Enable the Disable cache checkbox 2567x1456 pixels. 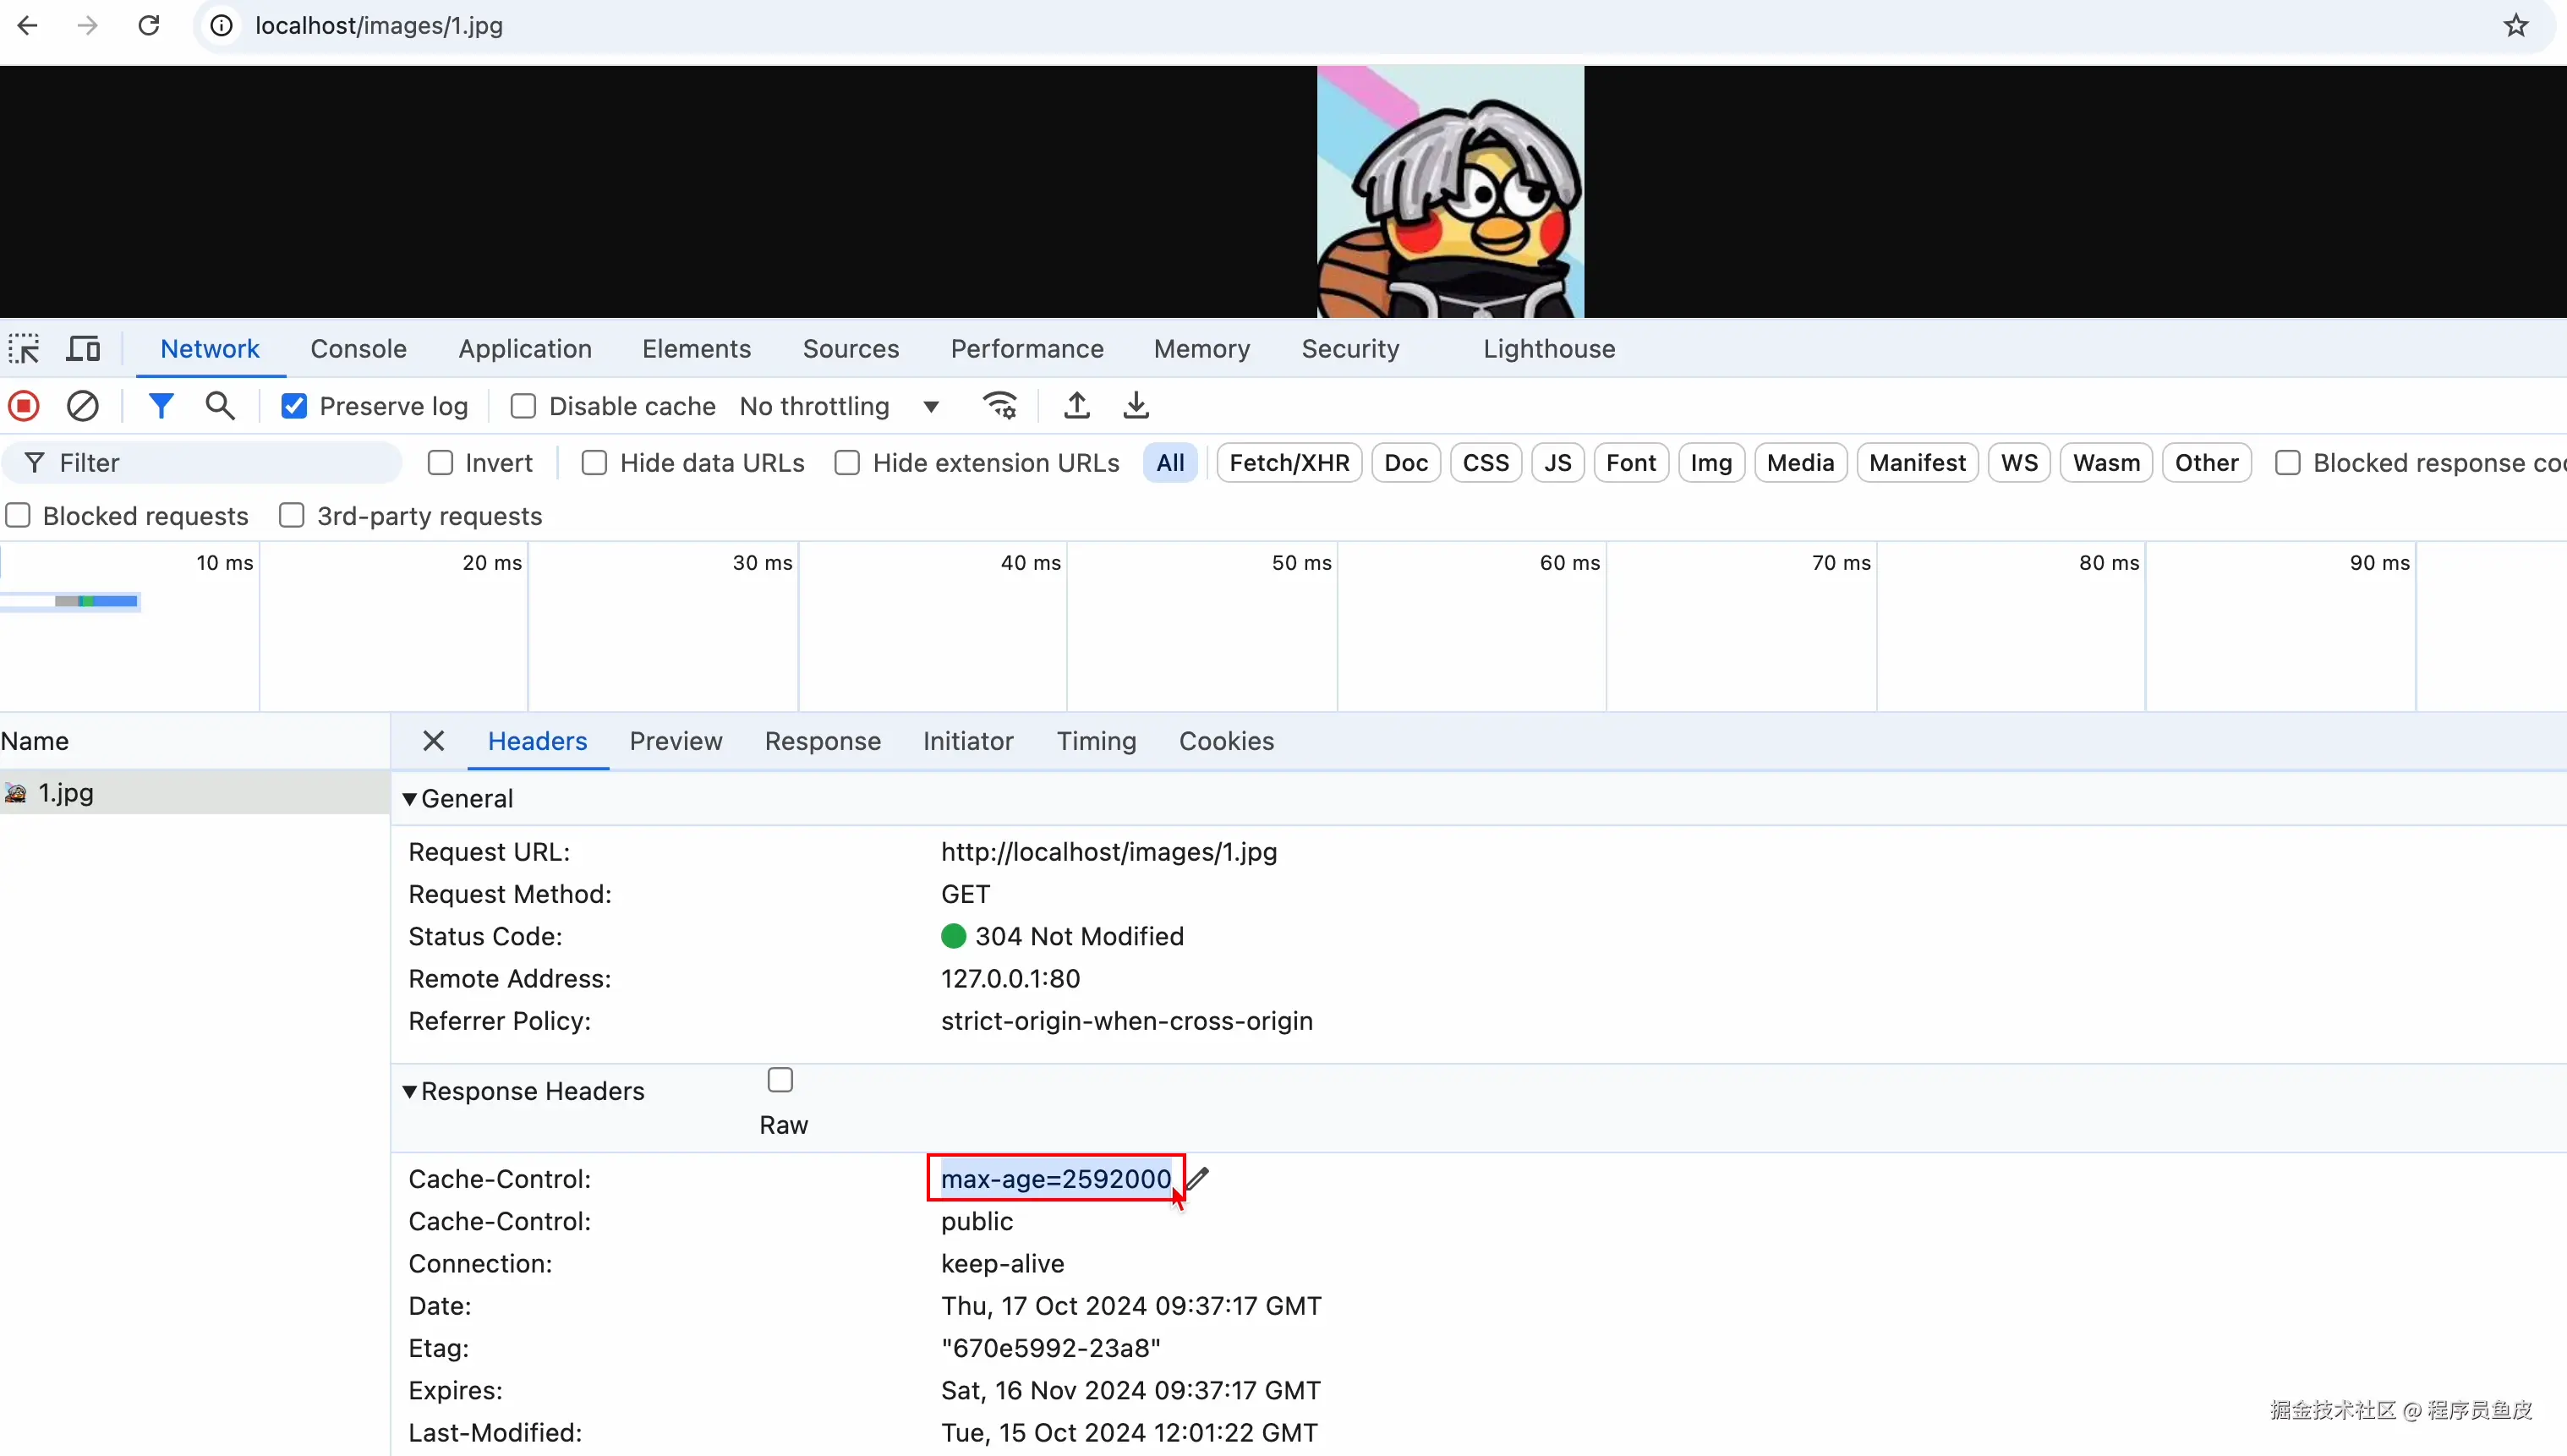click(x=523, y=406)
